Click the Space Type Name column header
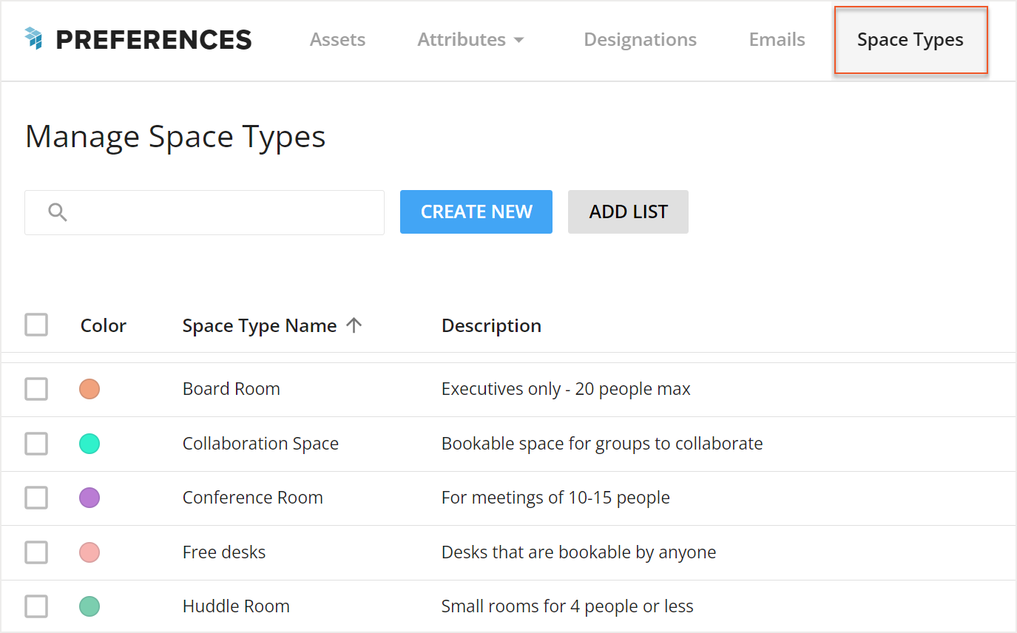Viewport: 1017px width, 633px height. click(258, 325)
